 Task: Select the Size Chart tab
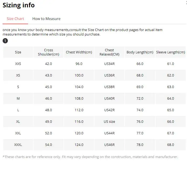(x=15, y=19)
